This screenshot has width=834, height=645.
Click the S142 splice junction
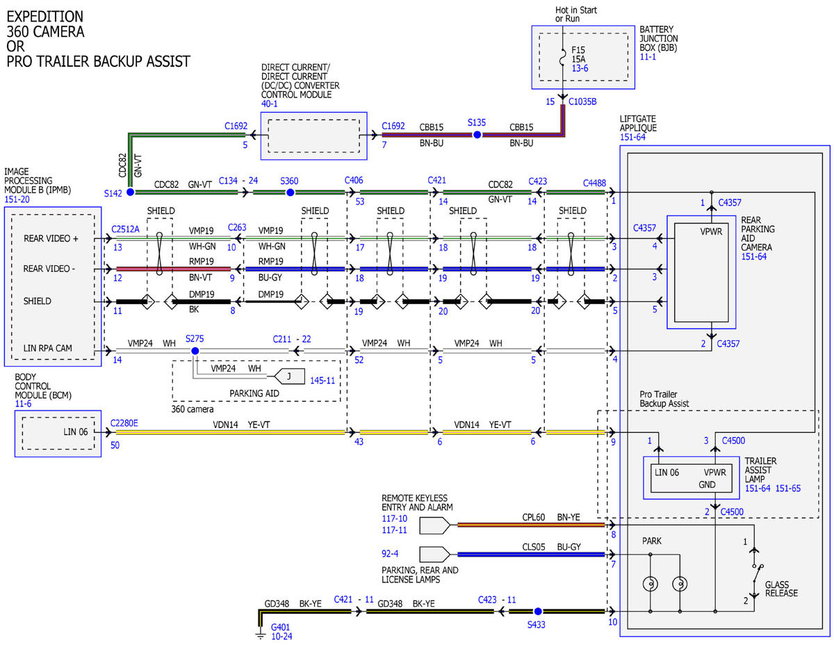point(129,191)
